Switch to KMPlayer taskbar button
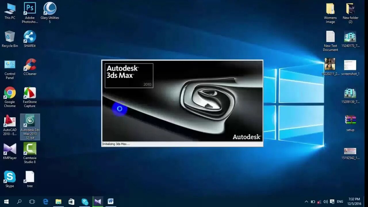368x207 pixels. 97,202
